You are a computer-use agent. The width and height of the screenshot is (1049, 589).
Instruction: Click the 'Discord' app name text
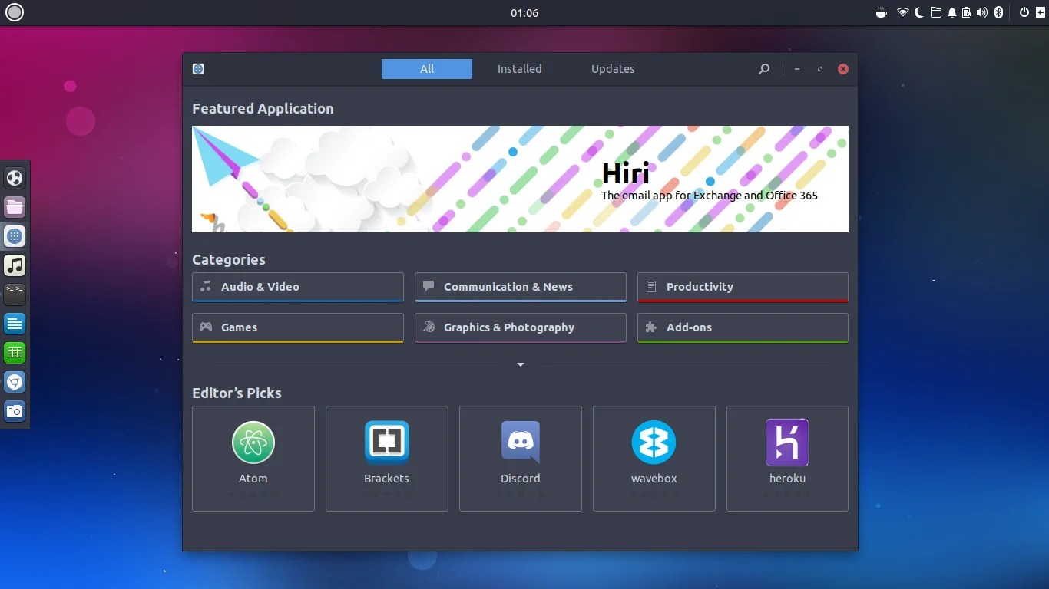pyautogui.click(x=521, y=479)
